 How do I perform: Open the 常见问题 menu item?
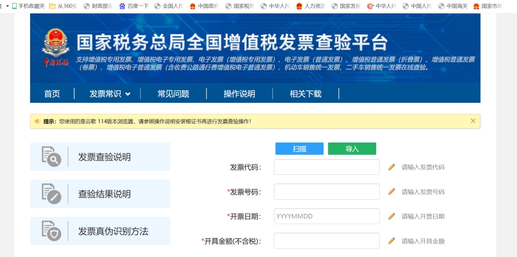pos(173,94)
